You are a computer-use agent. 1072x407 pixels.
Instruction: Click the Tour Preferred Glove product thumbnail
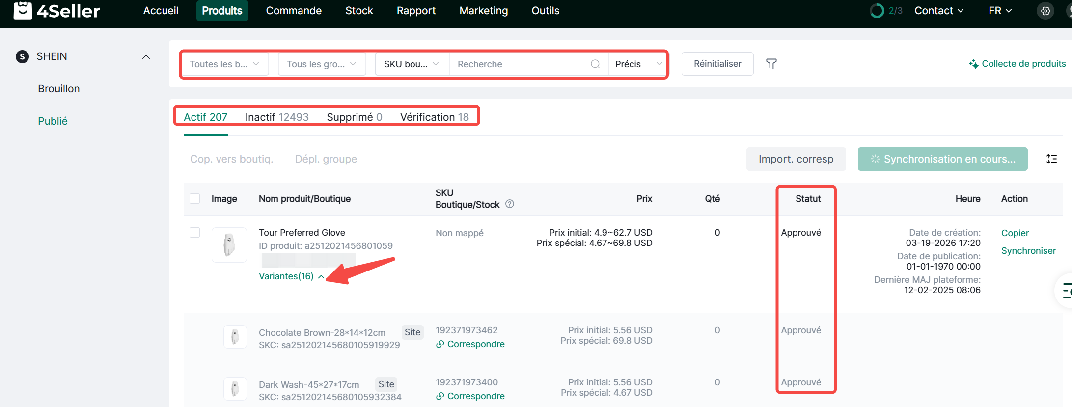point(229,245)
